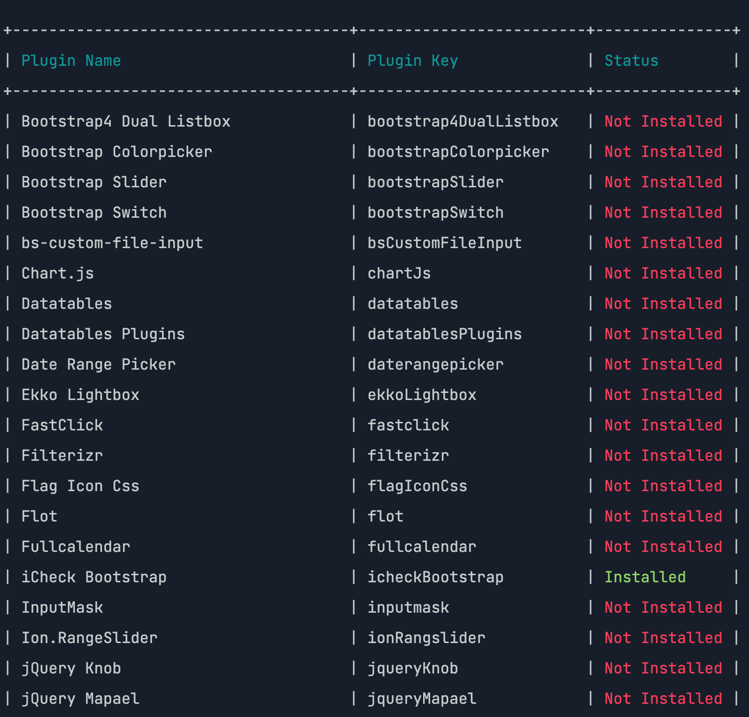Click 'Datatables Plugins' plugin name
The image size is (749, 717).
pos(103,334)
